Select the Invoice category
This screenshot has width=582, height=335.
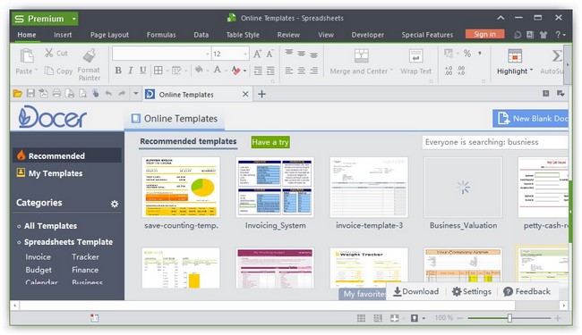pyautogui.click(x=39, y=257)
